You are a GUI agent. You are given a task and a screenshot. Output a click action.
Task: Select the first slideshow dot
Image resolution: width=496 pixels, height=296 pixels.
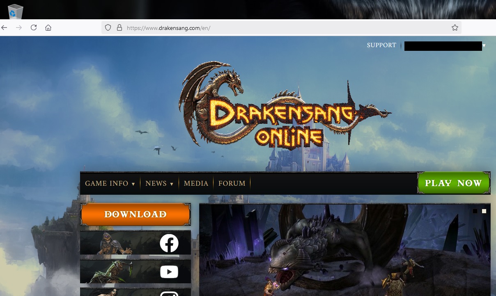tap(475, 211)
